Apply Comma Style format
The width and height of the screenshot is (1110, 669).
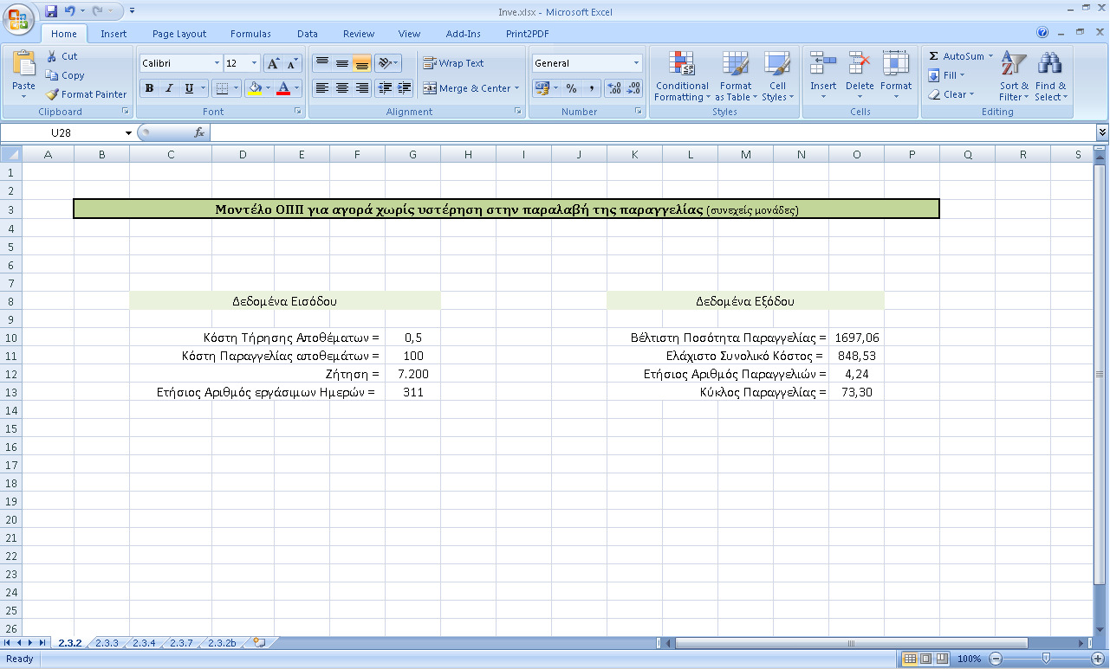click(x=591, y=88)
